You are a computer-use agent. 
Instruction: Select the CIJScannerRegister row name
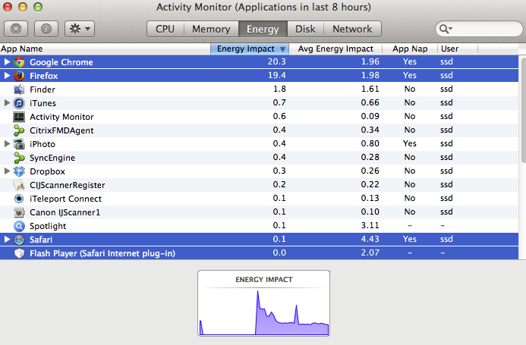click(67, 185)
